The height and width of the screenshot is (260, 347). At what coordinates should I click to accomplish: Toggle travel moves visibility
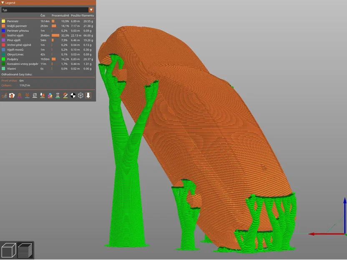3,95
